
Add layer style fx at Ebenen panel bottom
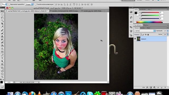(x=147, y=87)
